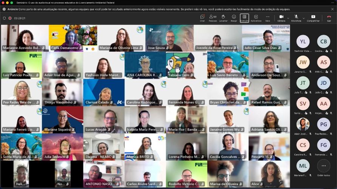Click the YL avatar for Yashmin Viola

[x=303, y=42]
